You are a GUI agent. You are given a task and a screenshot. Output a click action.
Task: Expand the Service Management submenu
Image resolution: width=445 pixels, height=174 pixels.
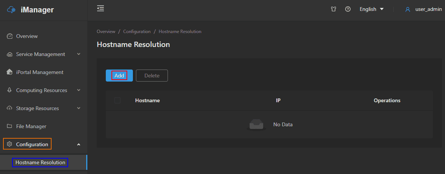click(x=79, y=54)
